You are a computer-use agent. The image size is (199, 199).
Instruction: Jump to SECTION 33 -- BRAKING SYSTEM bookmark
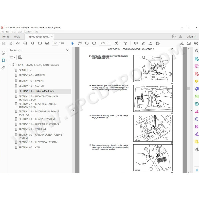click(x=37, y=119)
